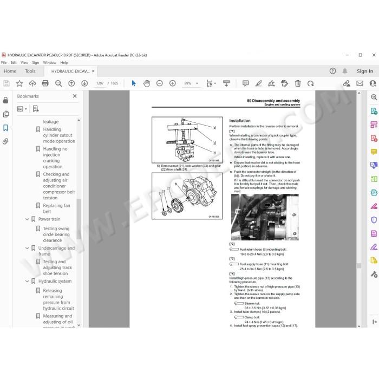
Task: Collapse the Power train bookmark
Action: pos(27,219)
